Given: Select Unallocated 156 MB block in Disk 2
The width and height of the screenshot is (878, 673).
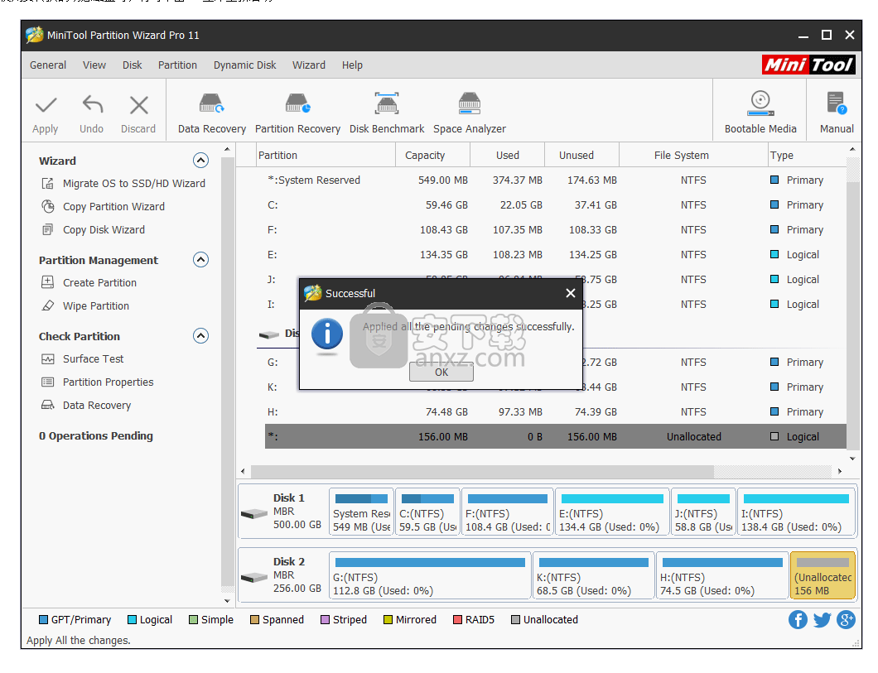Looking at the screenshot, I should point(823,575).
